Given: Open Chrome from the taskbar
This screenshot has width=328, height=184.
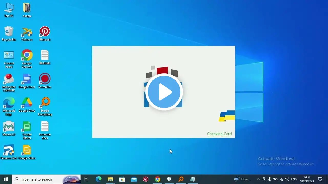Looking at the screenshot, I should click(x=157, y=179).
